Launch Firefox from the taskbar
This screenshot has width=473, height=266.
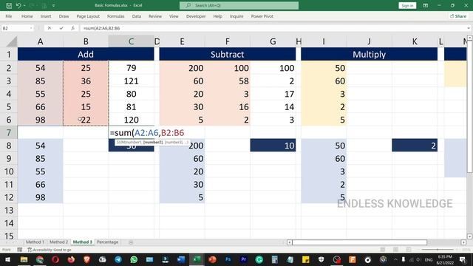(71, 259)
